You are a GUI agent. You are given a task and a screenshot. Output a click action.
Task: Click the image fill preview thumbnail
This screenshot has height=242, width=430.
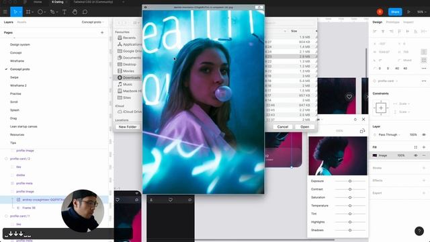[x=337, y=156]
